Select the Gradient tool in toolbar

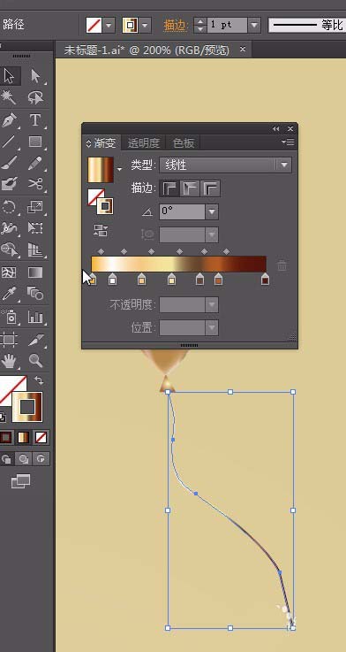point(35,272)
